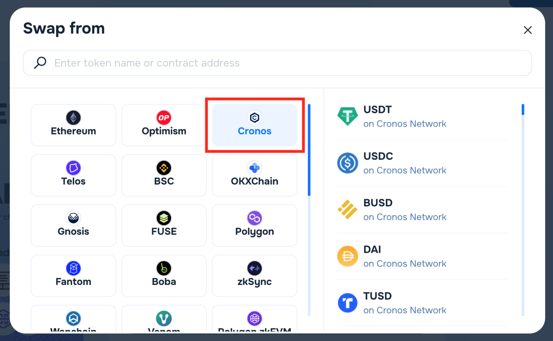The image size is (553, 341).
Task: Select the Ethereum network icon
Action: tap(73, 118)
